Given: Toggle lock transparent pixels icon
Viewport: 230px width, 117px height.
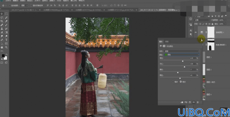Looking at the screenshot, I should tap(200, 24).
